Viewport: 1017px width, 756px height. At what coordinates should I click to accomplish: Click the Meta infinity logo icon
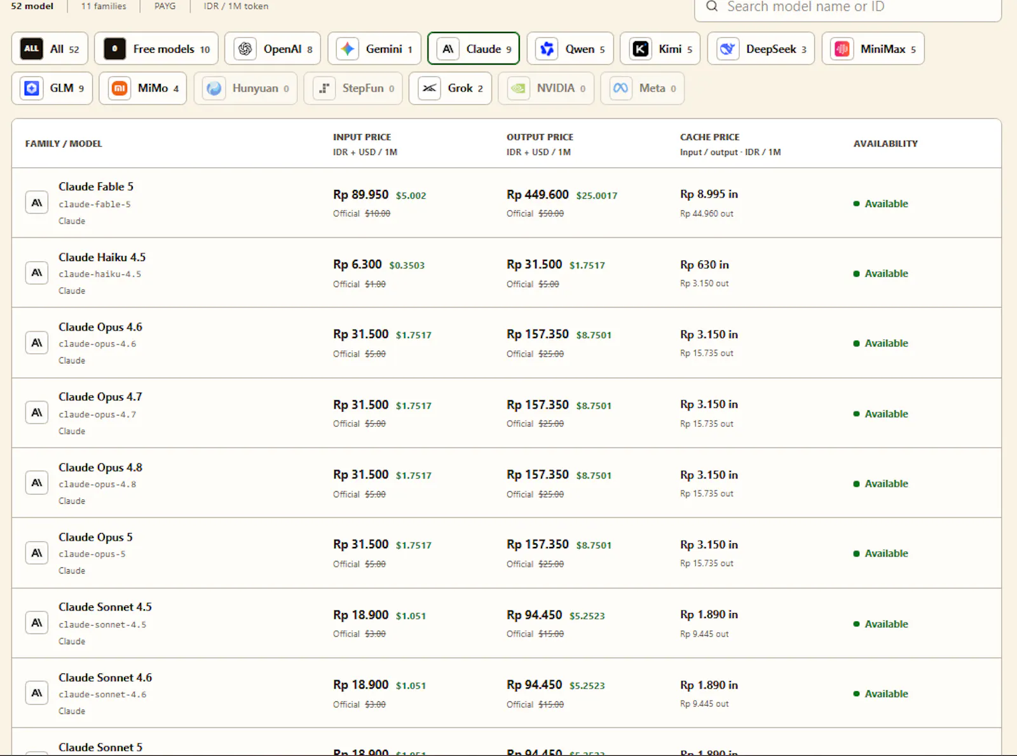pyautogui.click(x=621, y=88)
